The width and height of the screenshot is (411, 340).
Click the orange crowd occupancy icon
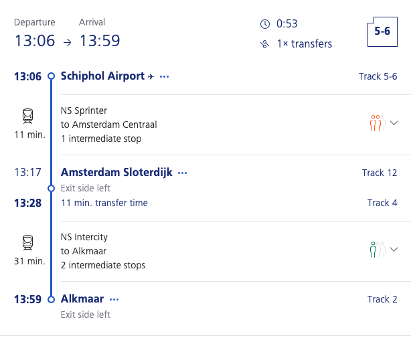pyautogui.click(x=378, y=123)
